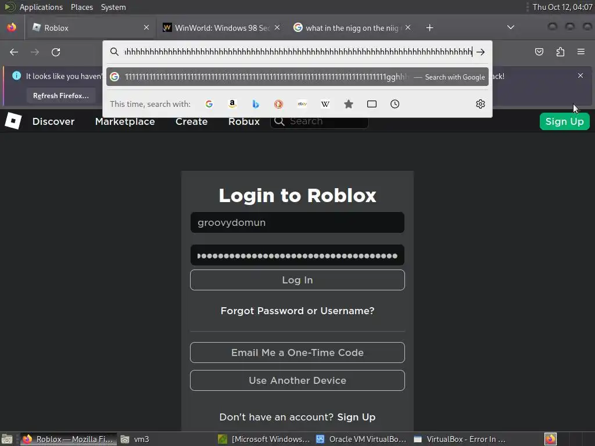This screenshot has width=595, height=446.
Task: Open Marketplace in Roblox navbar
Action: (x=125, y=121)
